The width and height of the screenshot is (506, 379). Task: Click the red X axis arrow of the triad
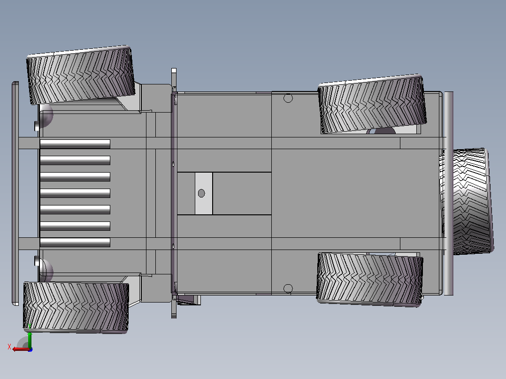coord(20,349)
